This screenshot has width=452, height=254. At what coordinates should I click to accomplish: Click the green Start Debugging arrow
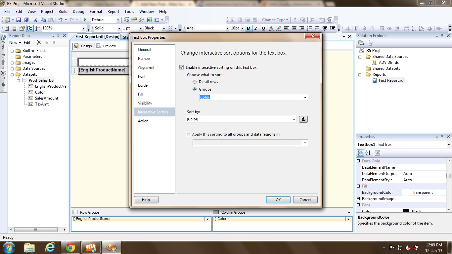click(x=85, y=20)
